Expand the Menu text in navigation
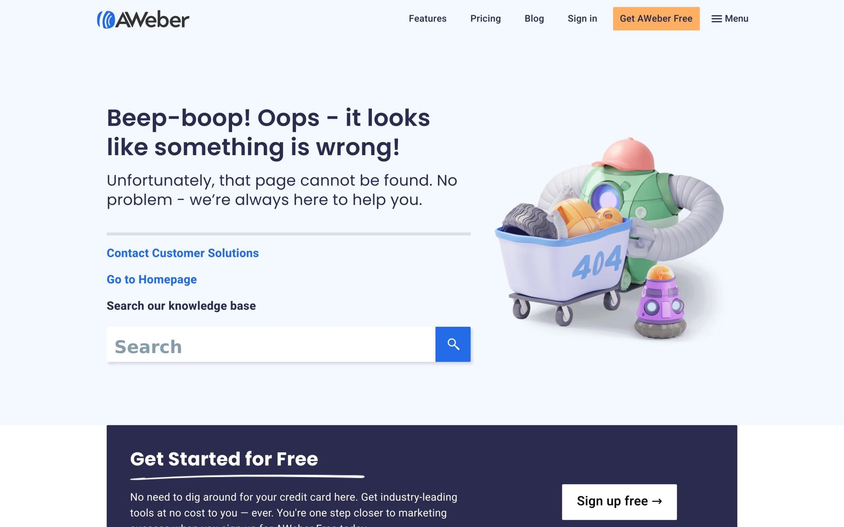 click(x=736, y=18)
